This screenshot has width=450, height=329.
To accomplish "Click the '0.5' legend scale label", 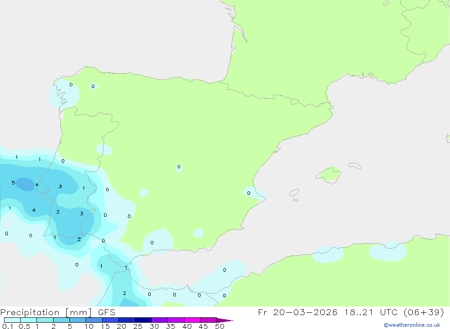I will (24, 326).
